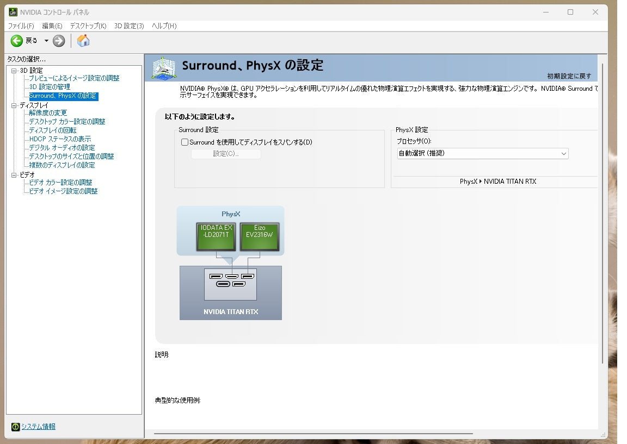Image resolution: width=627 pixels, height=444 pixels.
Task: Open the システム情報 link
Action: tap(39, 427)
